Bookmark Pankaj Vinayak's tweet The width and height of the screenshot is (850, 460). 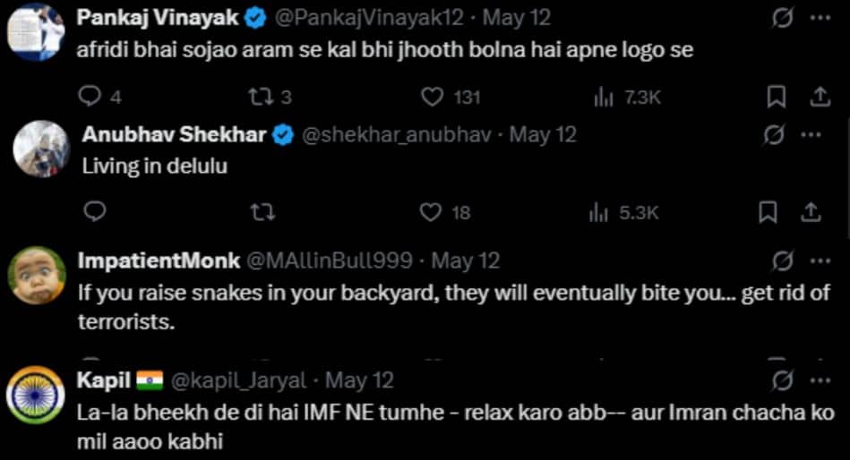(x=777, y=97)
